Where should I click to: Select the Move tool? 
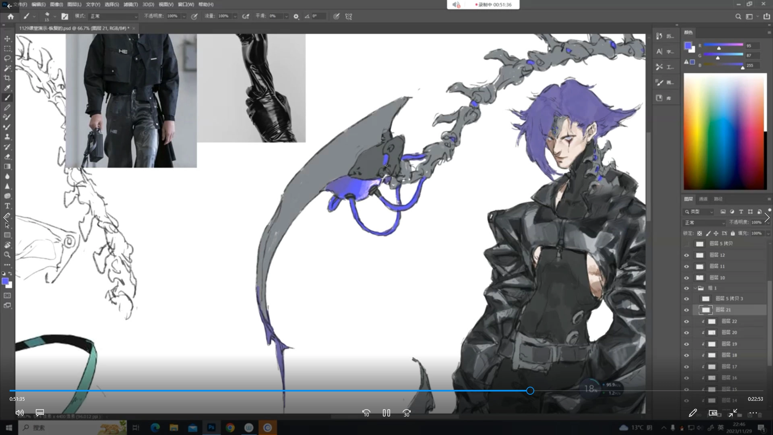7,39
